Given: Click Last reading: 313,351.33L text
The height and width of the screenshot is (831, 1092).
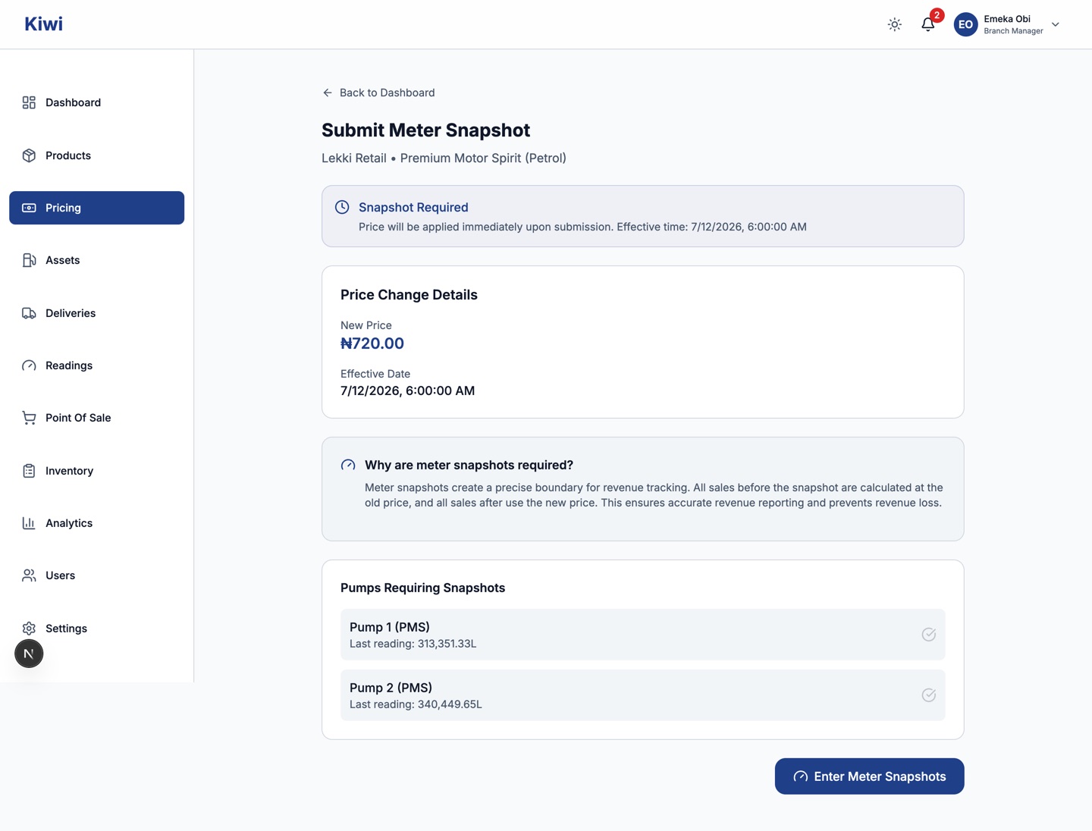Looking at the screenshot, I should (x=413, y=644).
